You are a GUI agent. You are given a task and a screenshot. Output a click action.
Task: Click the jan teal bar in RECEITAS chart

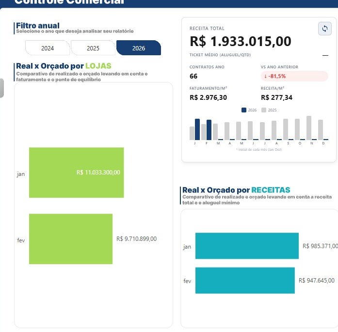pyautogui.click(x=247, y=246)
